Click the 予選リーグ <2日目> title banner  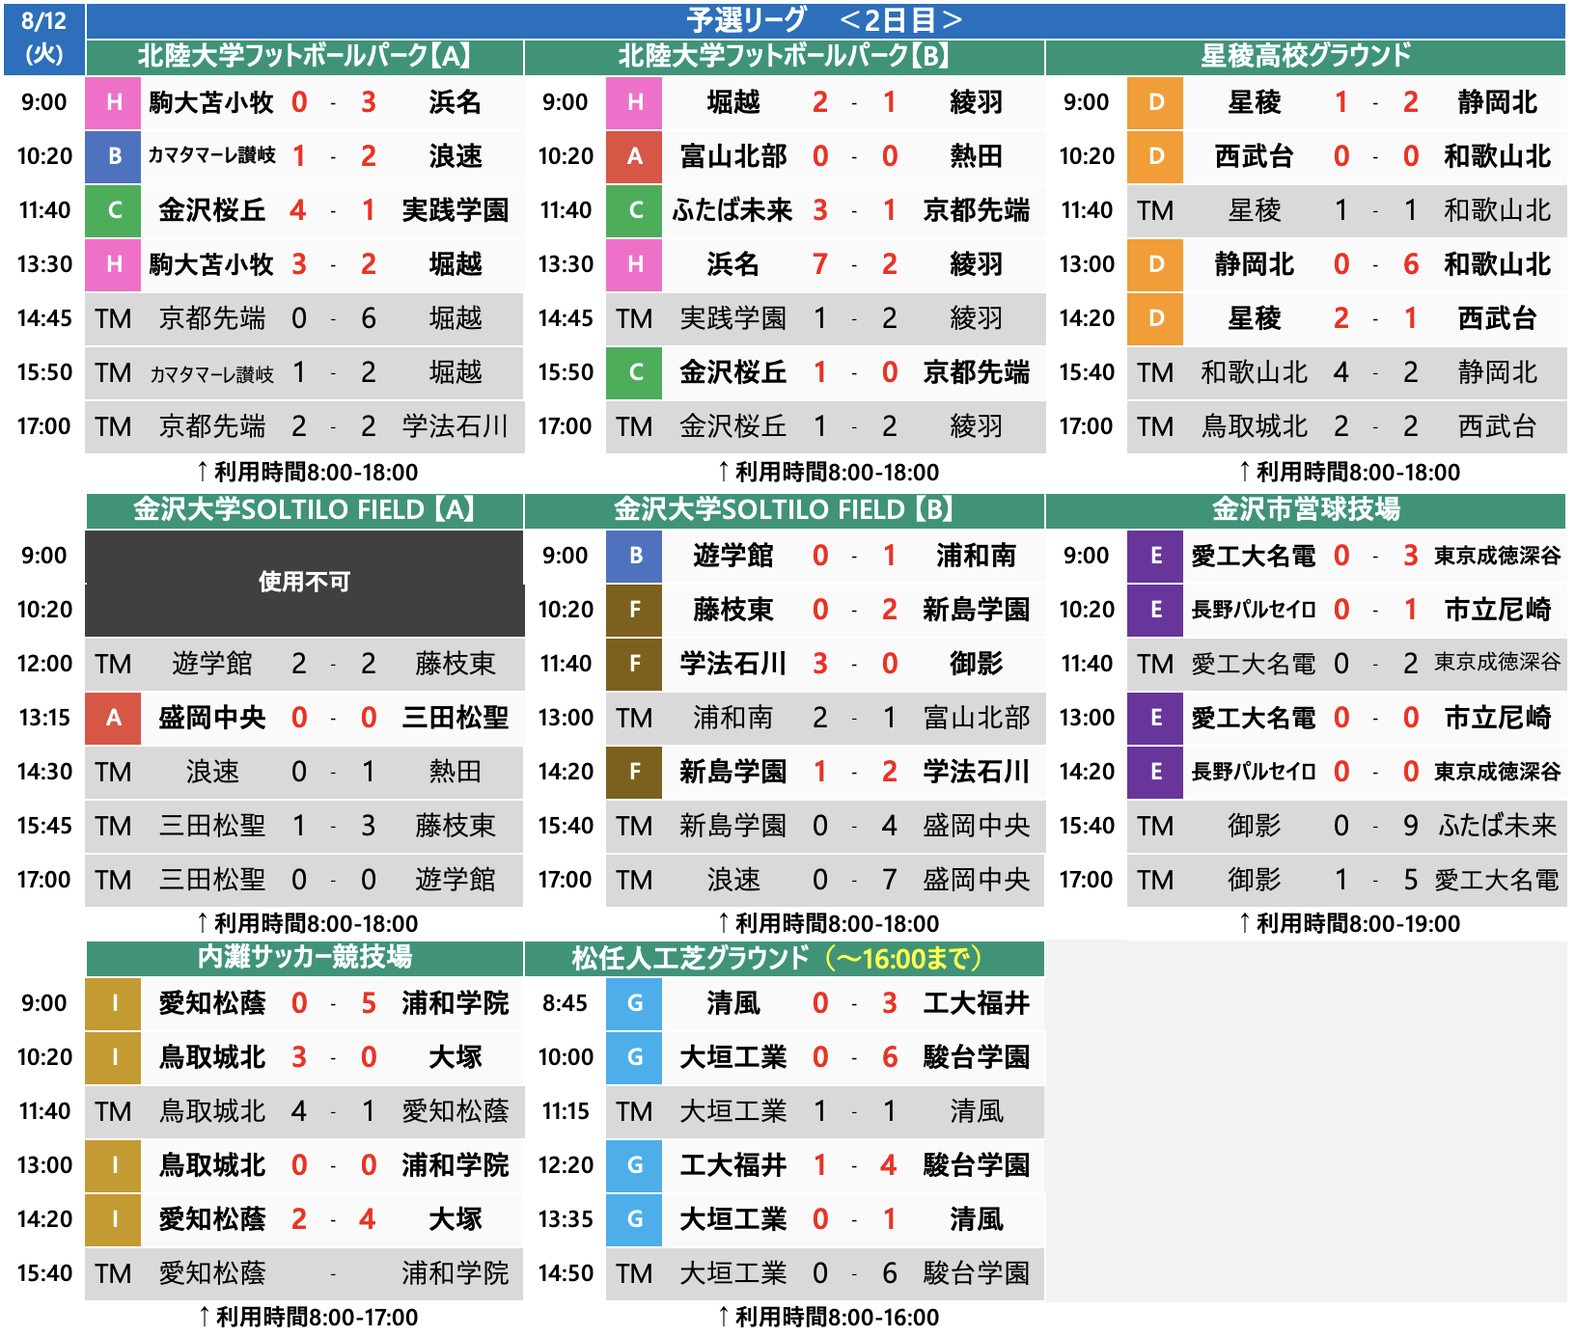pos(825,19)
